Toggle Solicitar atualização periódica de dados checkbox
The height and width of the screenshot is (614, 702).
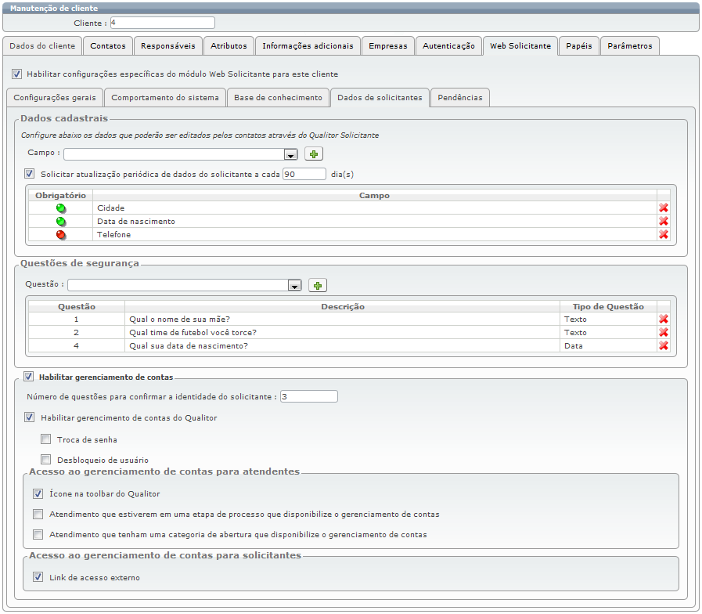click(30, 174)
